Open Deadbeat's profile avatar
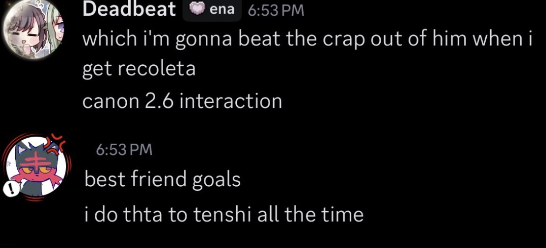546x248 pixels. pyautogui.click(x=33, y=29)
